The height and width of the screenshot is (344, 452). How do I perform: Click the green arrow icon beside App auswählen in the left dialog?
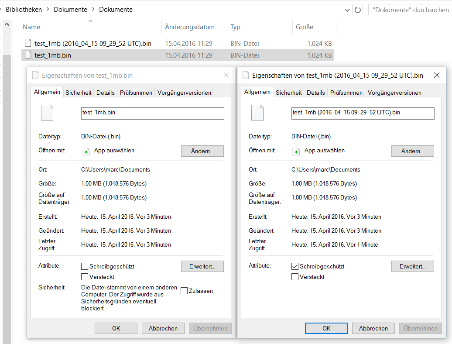(86, 151)
